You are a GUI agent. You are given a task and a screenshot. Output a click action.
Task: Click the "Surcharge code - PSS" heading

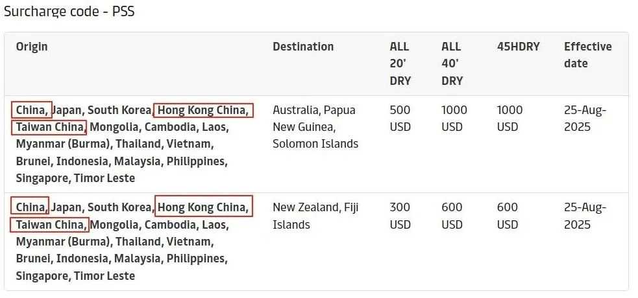[x=69, y=12]
